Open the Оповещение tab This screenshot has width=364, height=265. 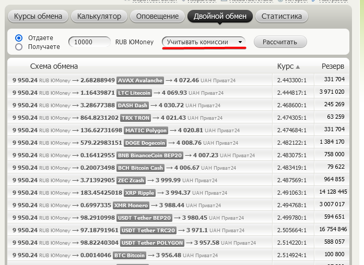pos(157,16)
